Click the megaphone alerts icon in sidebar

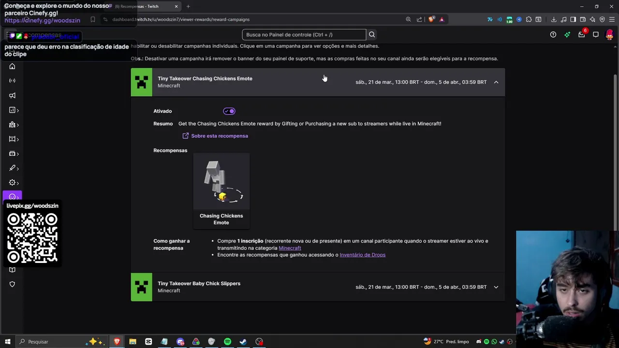12,95
